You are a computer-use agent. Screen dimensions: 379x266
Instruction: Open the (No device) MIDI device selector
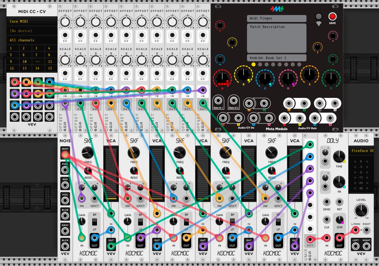[x=32, y=31]
